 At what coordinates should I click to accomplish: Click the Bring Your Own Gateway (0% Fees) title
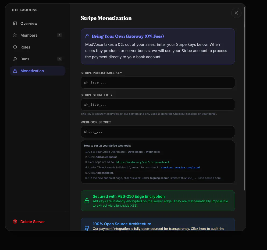click(128, 36)
